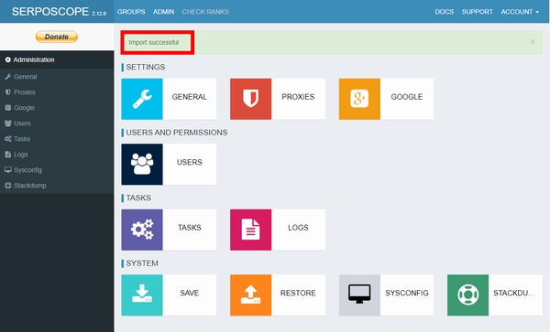Open Google label in the sidebar
This screenshot has height=332, width=550.
(x=24, y=108)
